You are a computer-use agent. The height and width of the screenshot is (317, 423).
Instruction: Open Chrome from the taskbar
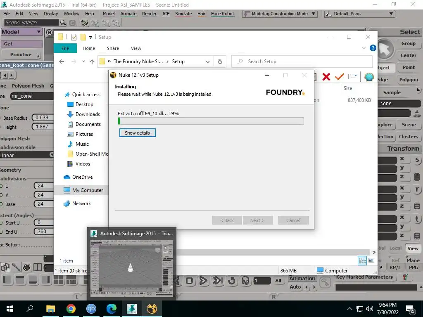tap(71, 309)
